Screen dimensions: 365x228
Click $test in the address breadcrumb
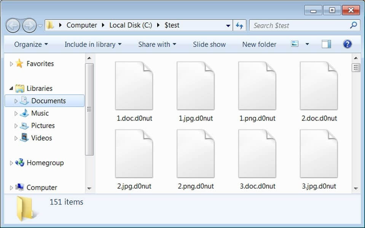[172, 25]
